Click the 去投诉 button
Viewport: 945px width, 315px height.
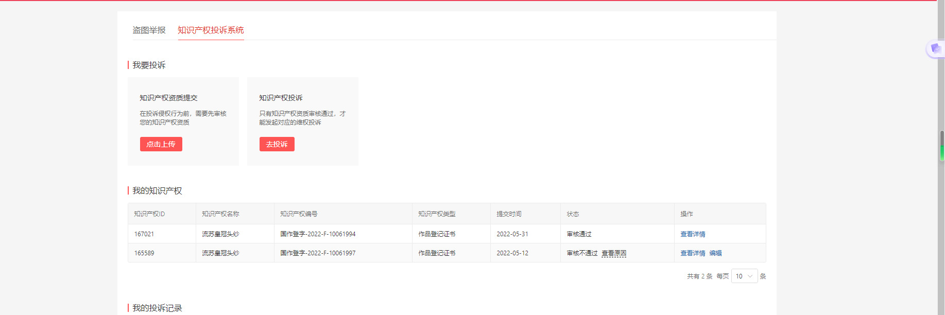pos(277,144)
